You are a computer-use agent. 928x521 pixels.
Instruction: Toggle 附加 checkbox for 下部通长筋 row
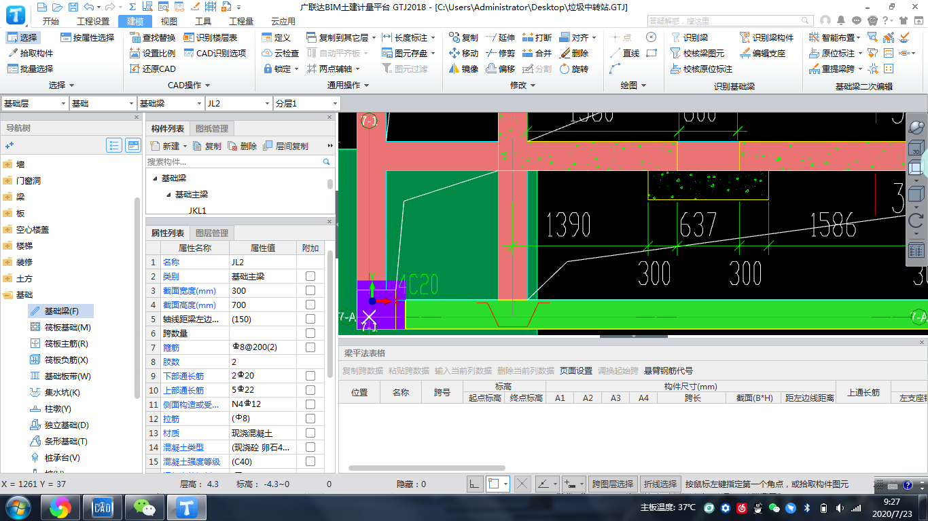pyautogui.click(x=310, y=376)
